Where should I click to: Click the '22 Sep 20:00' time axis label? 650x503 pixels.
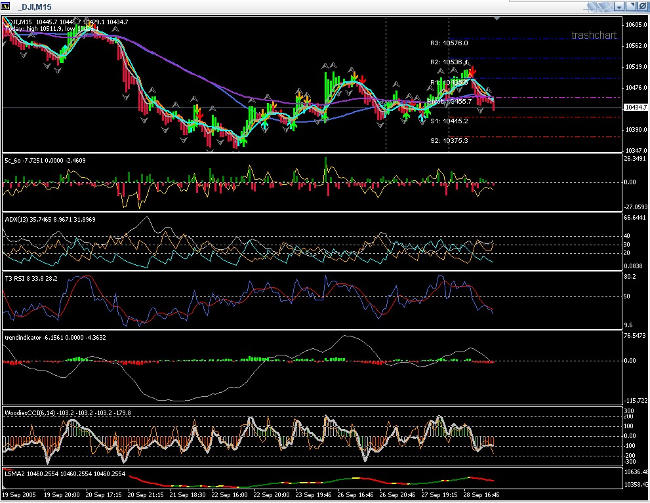click(x=271, y=494)
